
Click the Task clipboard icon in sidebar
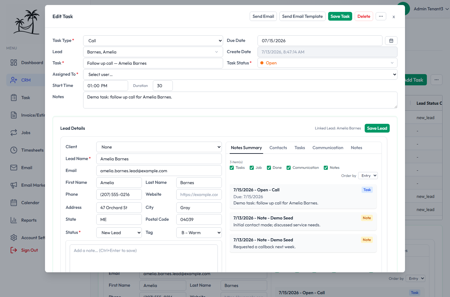tap(14, 98)
